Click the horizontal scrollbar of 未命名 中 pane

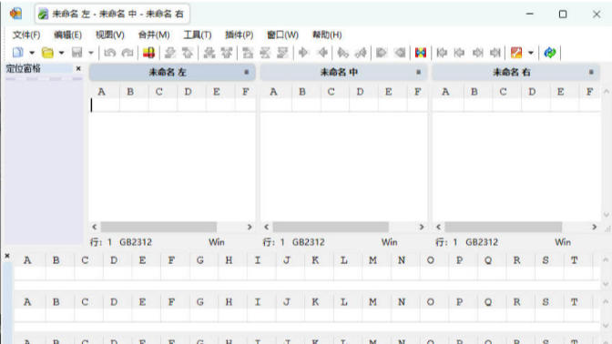(x=344, y=227)
